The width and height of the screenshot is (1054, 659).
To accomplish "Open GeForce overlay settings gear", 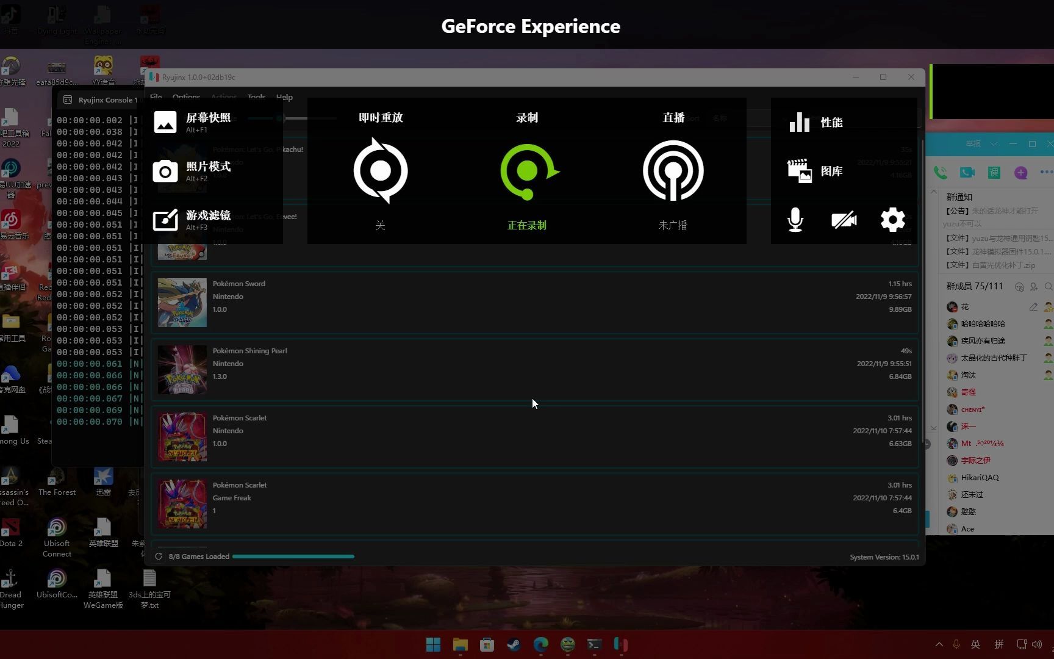I will tap(893, 220).
